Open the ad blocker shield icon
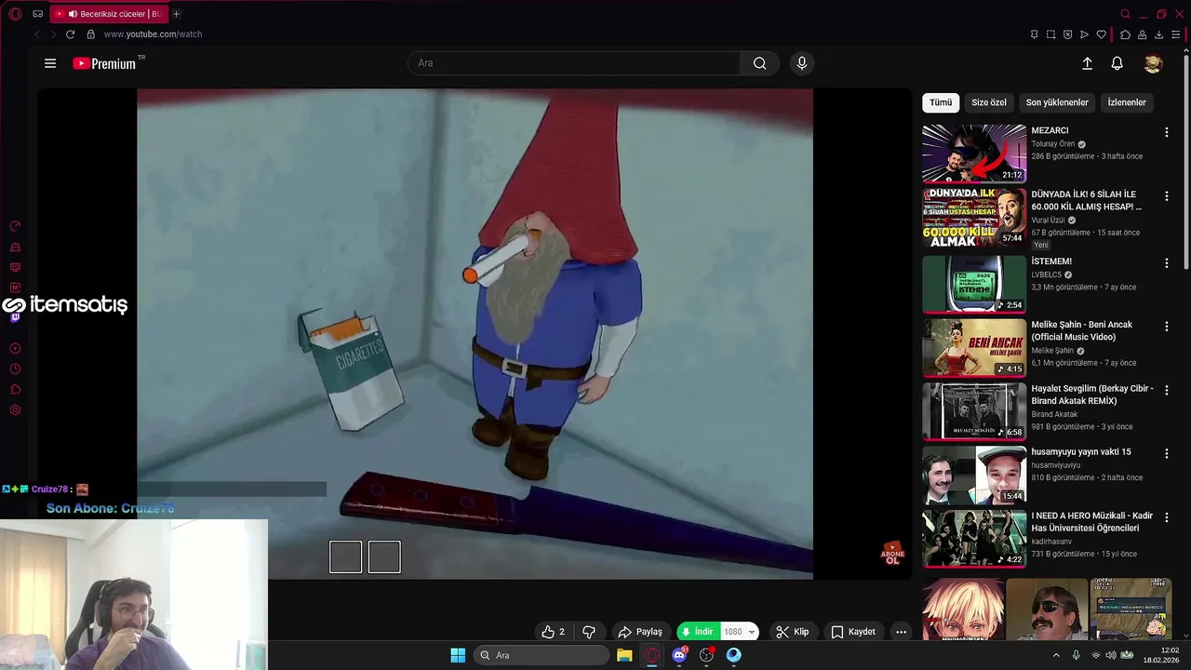 point(1067,34)
